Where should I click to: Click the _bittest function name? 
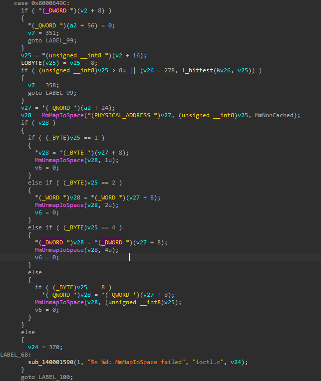point(199,70)
